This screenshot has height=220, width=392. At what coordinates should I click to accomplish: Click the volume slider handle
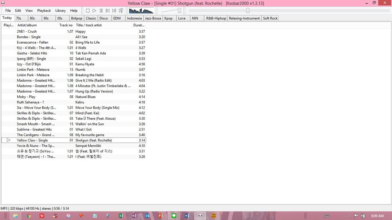click(179, 11)
